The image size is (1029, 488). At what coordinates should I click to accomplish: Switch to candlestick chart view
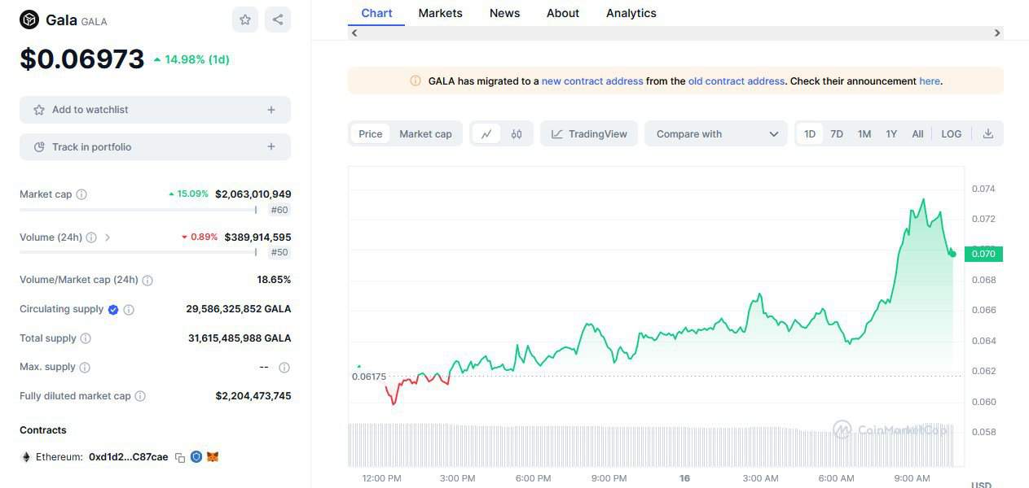click(517, 134)
